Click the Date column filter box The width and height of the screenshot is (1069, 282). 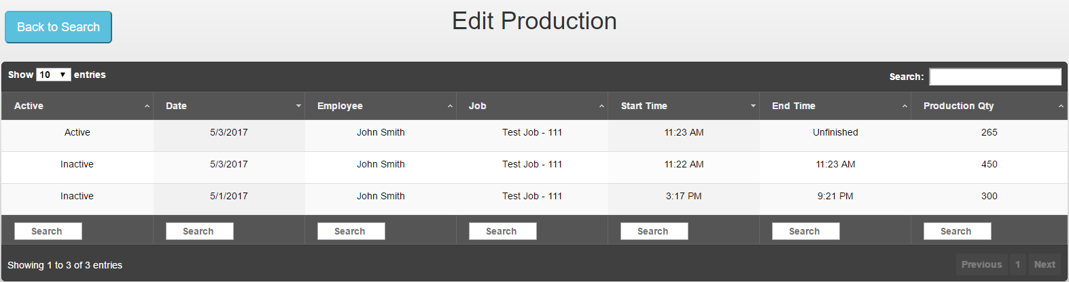200,231
